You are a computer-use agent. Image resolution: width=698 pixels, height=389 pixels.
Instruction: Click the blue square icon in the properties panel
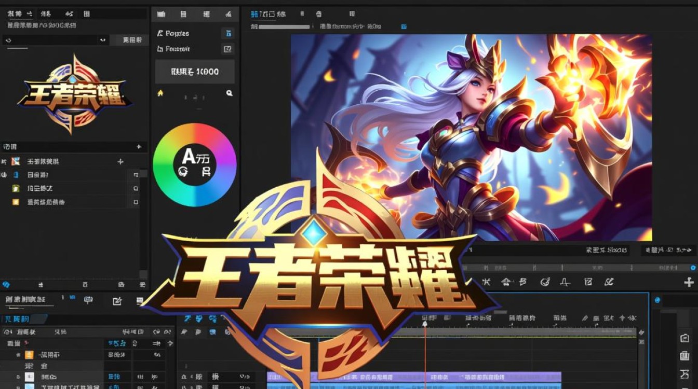pos(227,33)
